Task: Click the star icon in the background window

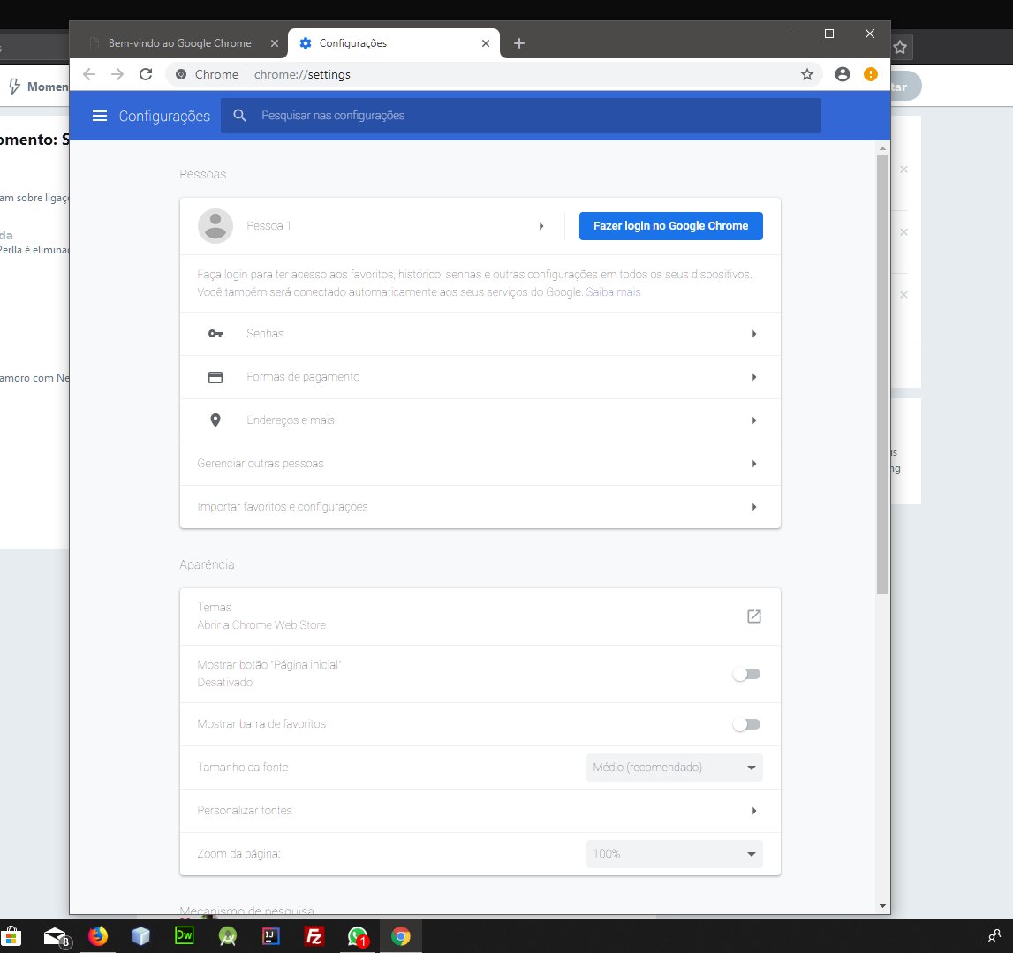Action: [x=900, y=47]
